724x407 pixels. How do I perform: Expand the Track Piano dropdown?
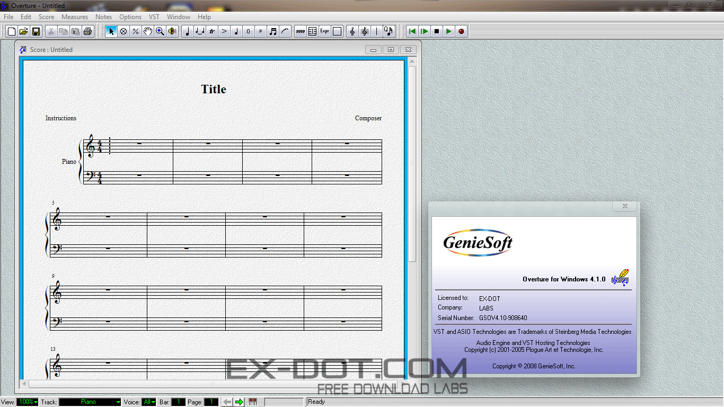90,402
